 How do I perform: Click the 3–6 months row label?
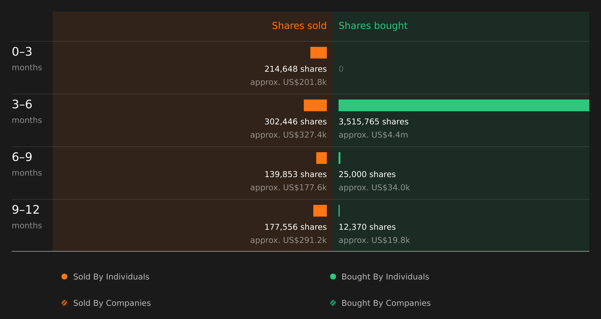[x=27, y=112]
